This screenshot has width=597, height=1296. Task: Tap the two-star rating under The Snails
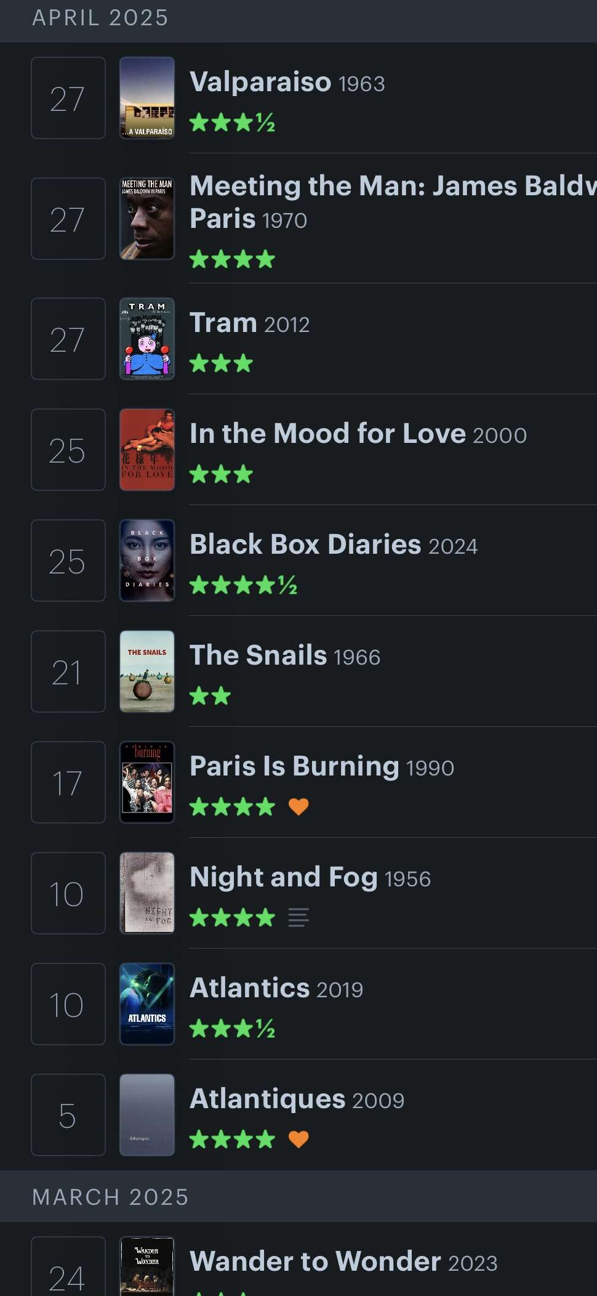pyautogui.click(x=210, y=695)
